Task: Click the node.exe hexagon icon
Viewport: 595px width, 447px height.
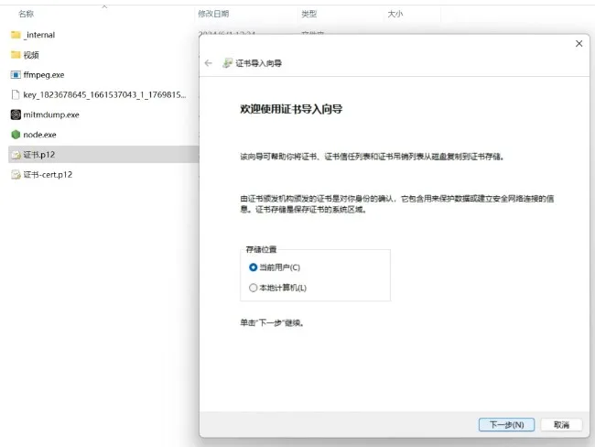Action: 16,135
